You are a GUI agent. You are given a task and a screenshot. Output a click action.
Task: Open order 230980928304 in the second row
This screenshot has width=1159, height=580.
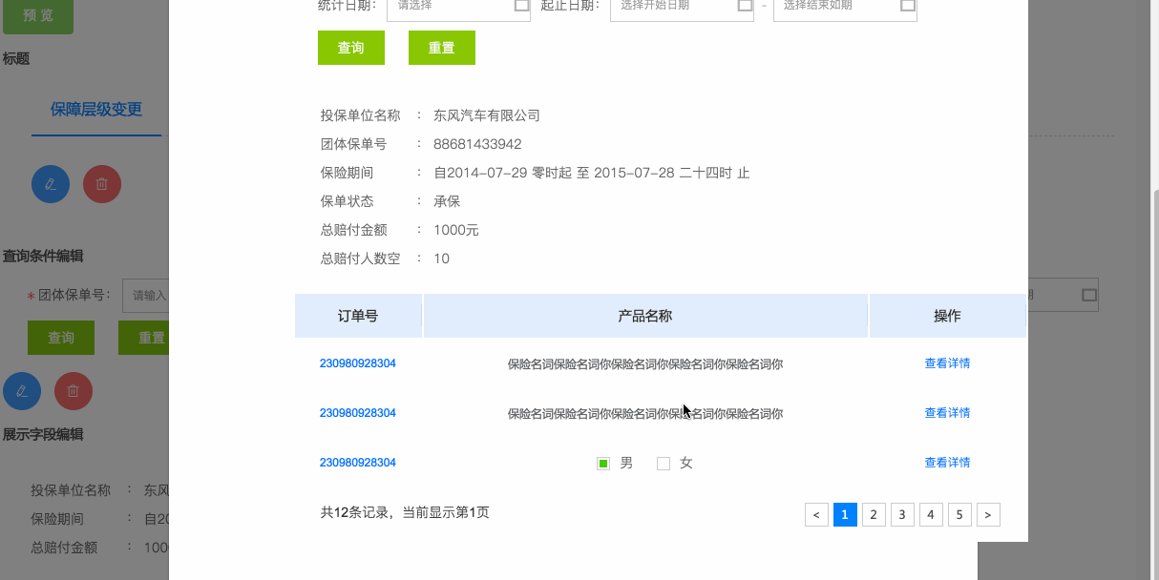[358, 413]
